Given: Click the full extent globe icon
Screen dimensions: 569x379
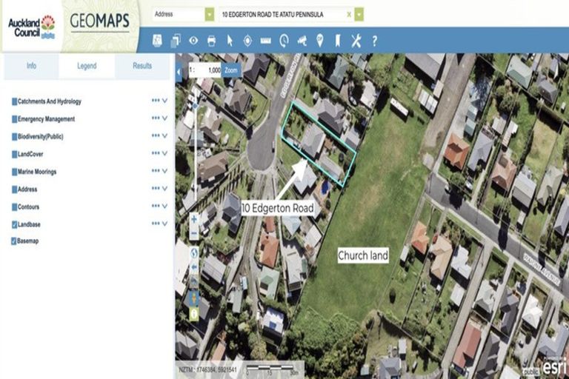Looking at the screenshot, I should click(x=194, y=252).
